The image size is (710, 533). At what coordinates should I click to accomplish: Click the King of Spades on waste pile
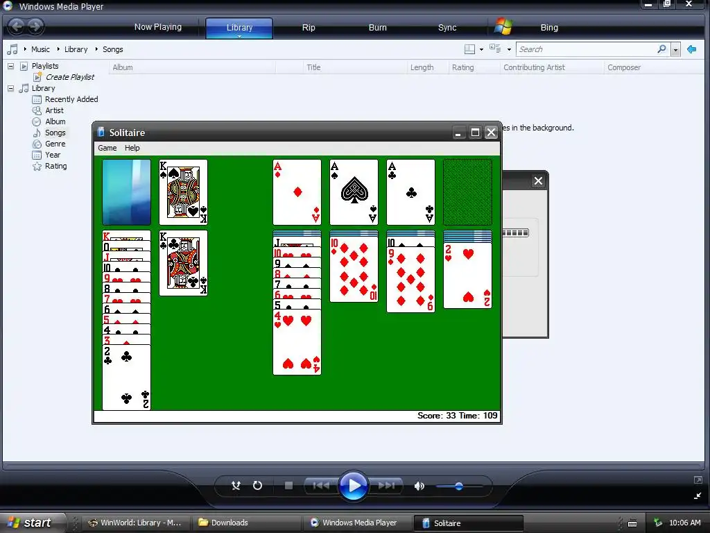pyautogui.click(x=183, y=192)
